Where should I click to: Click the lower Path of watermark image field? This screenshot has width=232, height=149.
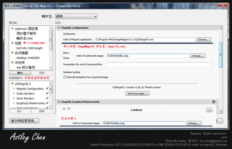144,123
